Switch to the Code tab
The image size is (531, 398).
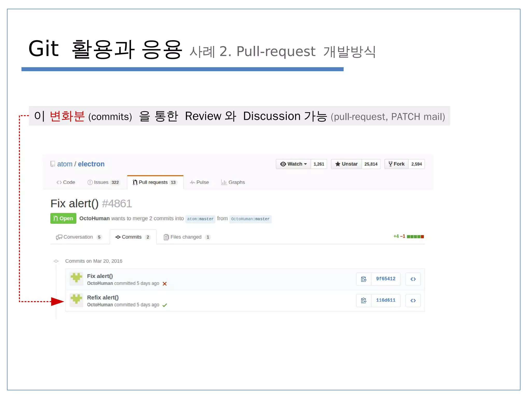[66, 182]
